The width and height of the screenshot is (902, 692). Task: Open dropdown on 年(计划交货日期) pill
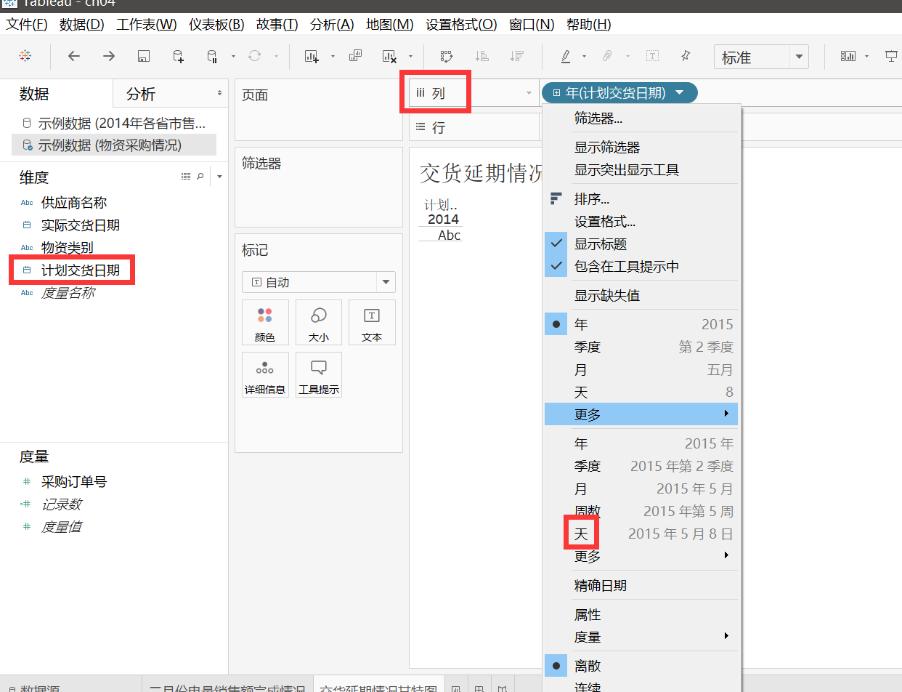[x=680, y=92]
